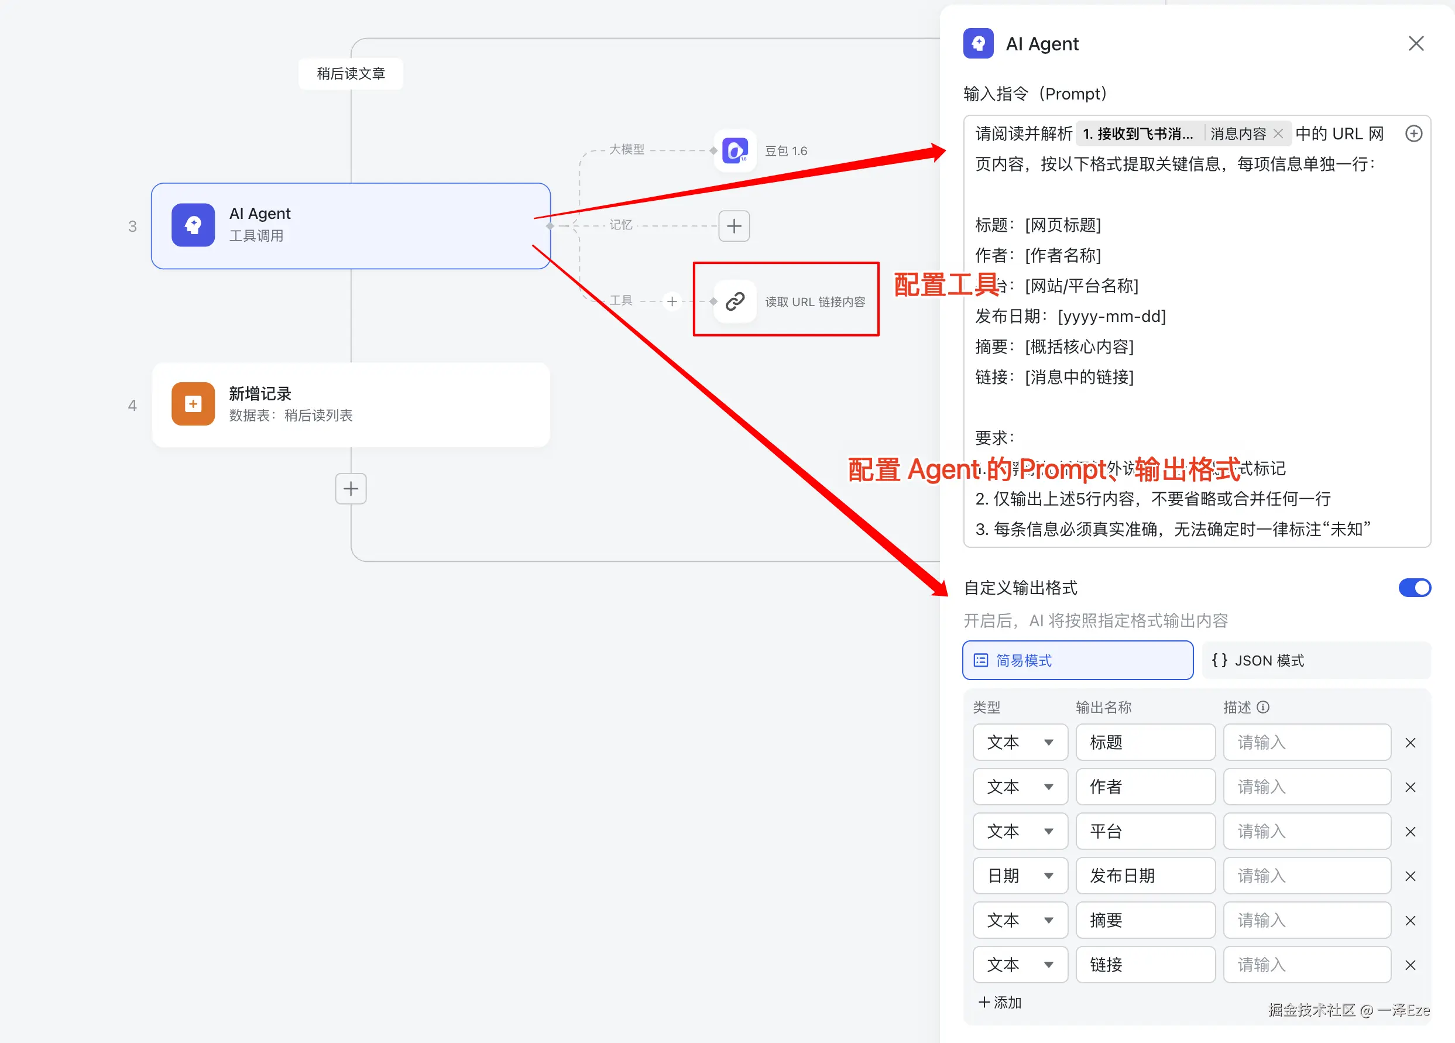Click the 读取 URL 链接内容 link icon

735,301
